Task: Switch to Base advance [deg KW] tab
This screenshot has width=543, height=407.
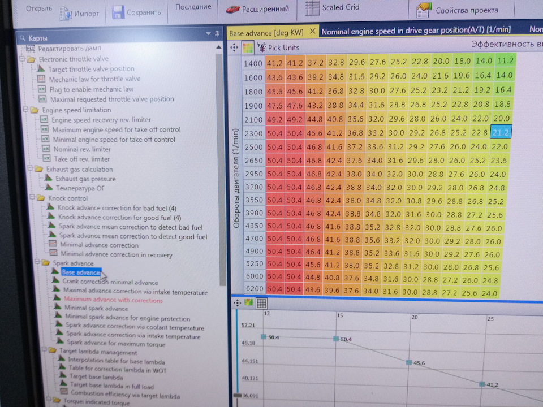Action: [266, 33]
